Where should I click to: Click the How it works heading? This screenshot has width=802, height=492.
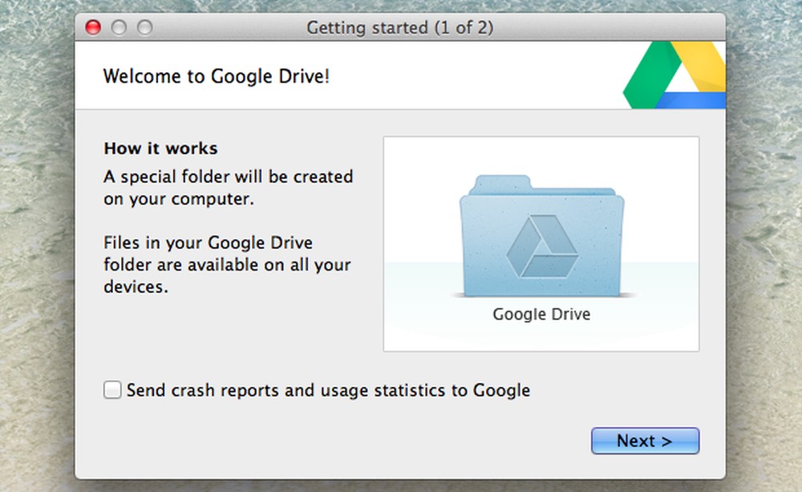click(x=160, y=148)
